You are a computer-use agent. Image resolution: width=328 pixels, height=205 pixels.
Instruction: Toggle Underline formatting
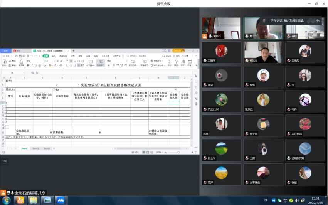36,65
